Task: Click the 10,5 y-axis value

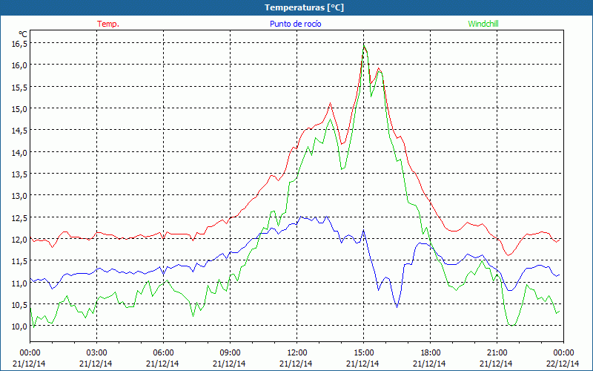Action: [x=20, y=305]
